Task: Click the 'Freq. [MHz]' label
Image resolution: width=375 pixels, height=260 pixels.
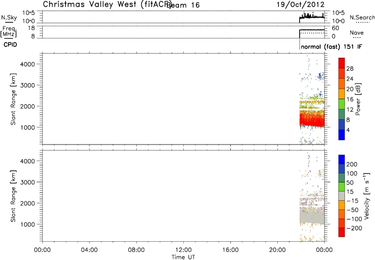Action: tap(8, 31)
